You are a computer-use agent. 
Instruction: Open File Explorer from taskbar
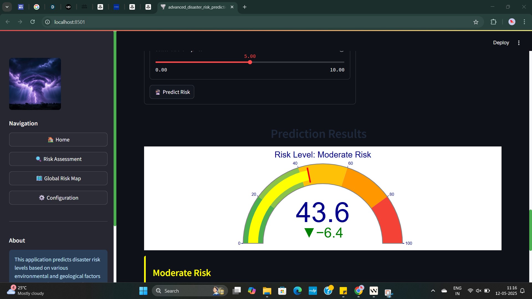267,291
